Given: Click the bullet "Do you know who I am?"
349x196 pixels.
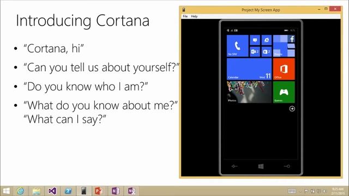Looking at the screenshot, I should tap(86, 87).
